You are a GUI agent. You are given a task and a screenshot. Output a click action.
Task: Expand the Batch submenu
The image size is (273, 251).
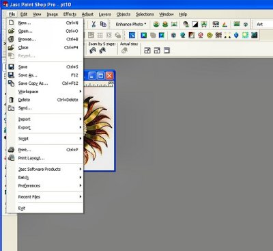pyautogui.click(x=45, y=177)
